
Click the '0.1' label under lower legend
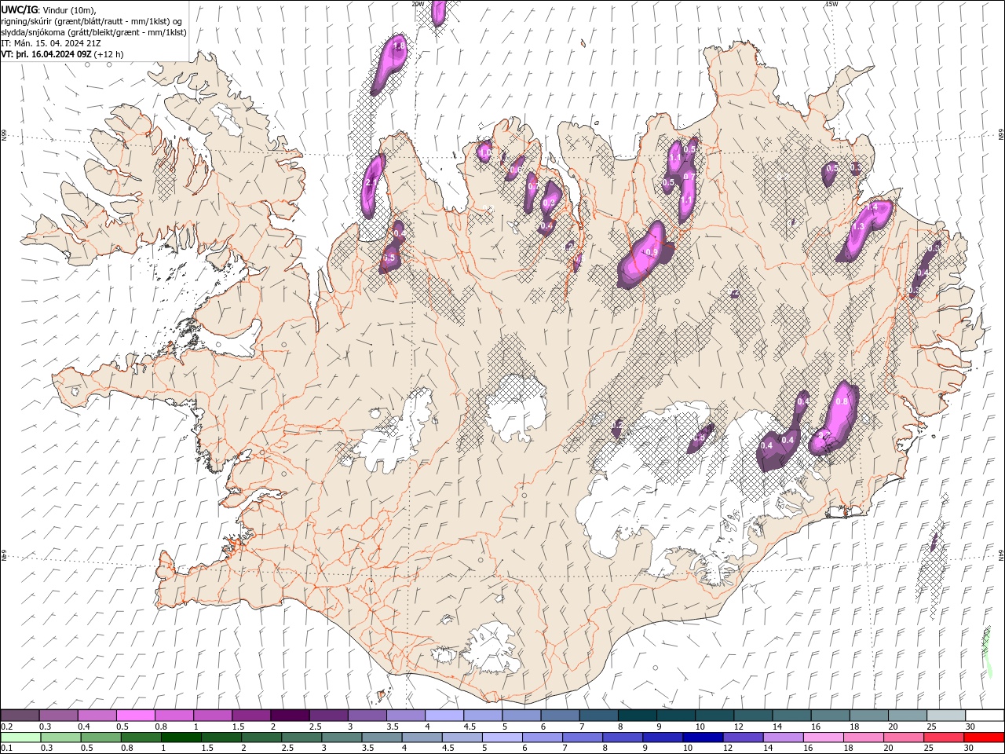click(6, 749)
